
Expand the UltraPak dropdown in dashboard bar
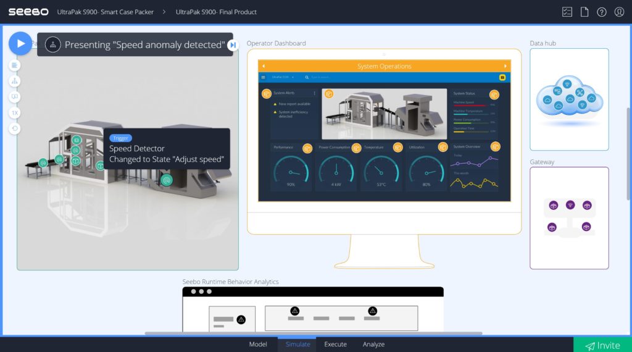pyautogui.click(x=283, y=77)
